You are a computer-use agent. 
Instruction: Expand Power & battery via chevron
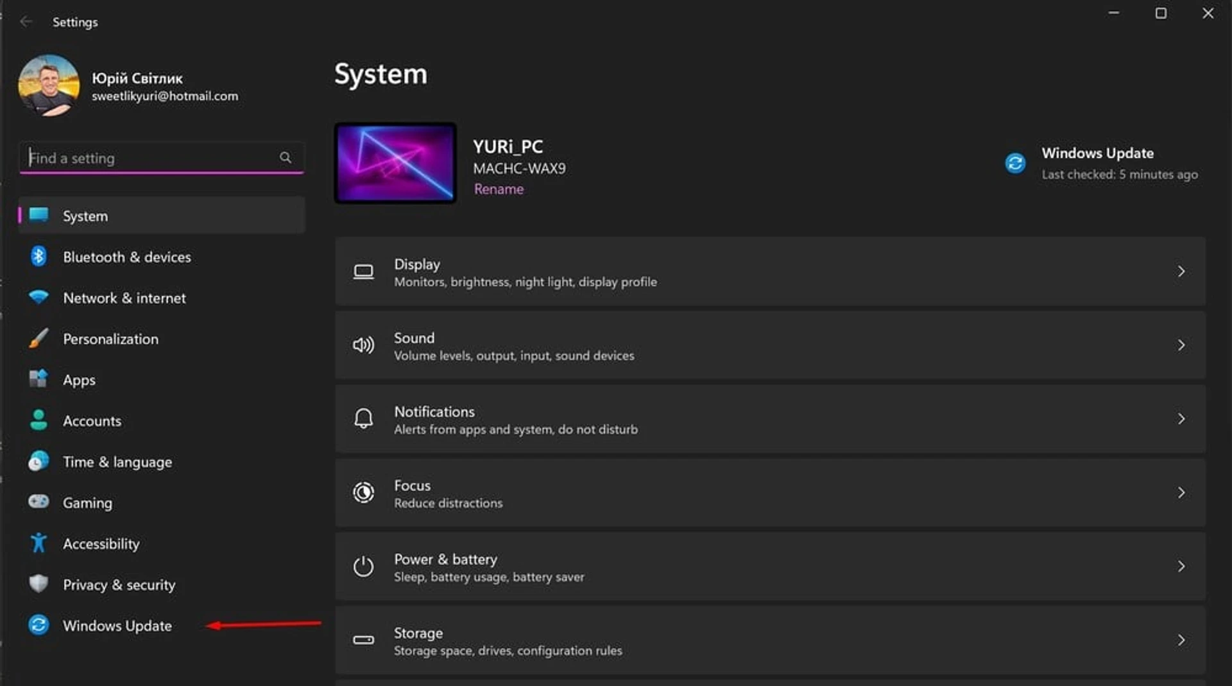click(1181, 567)
